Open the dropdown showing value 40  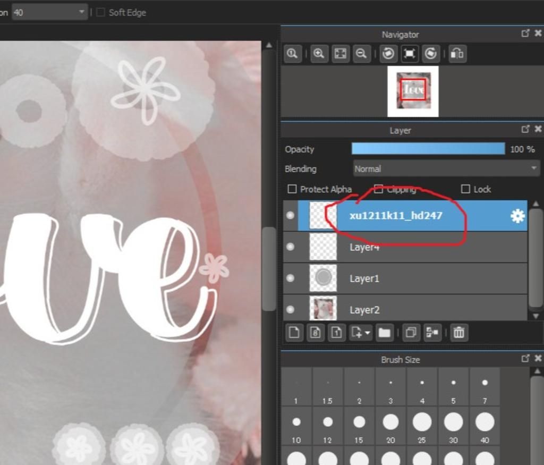[x=49, y=13]
